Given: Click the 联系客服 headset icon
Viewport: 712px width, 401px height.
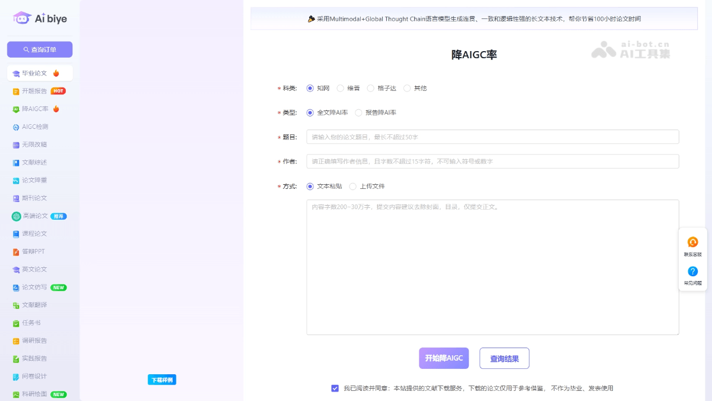Looking at the screenshot, I should (692, 242).
